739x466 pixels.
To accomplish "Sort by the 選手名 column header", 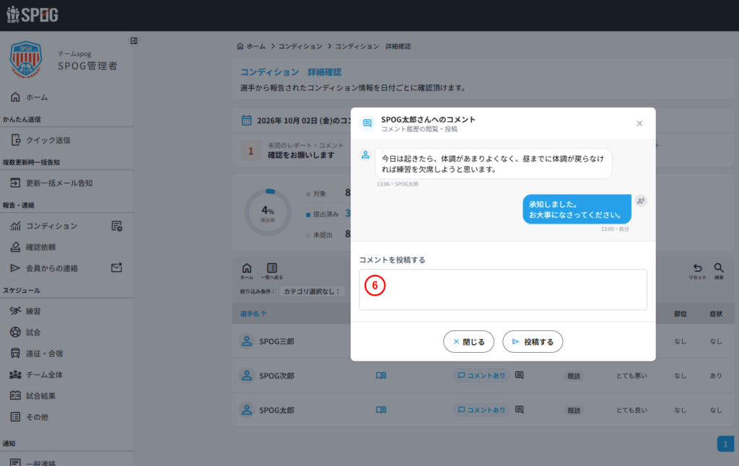I will click(253, 314).
